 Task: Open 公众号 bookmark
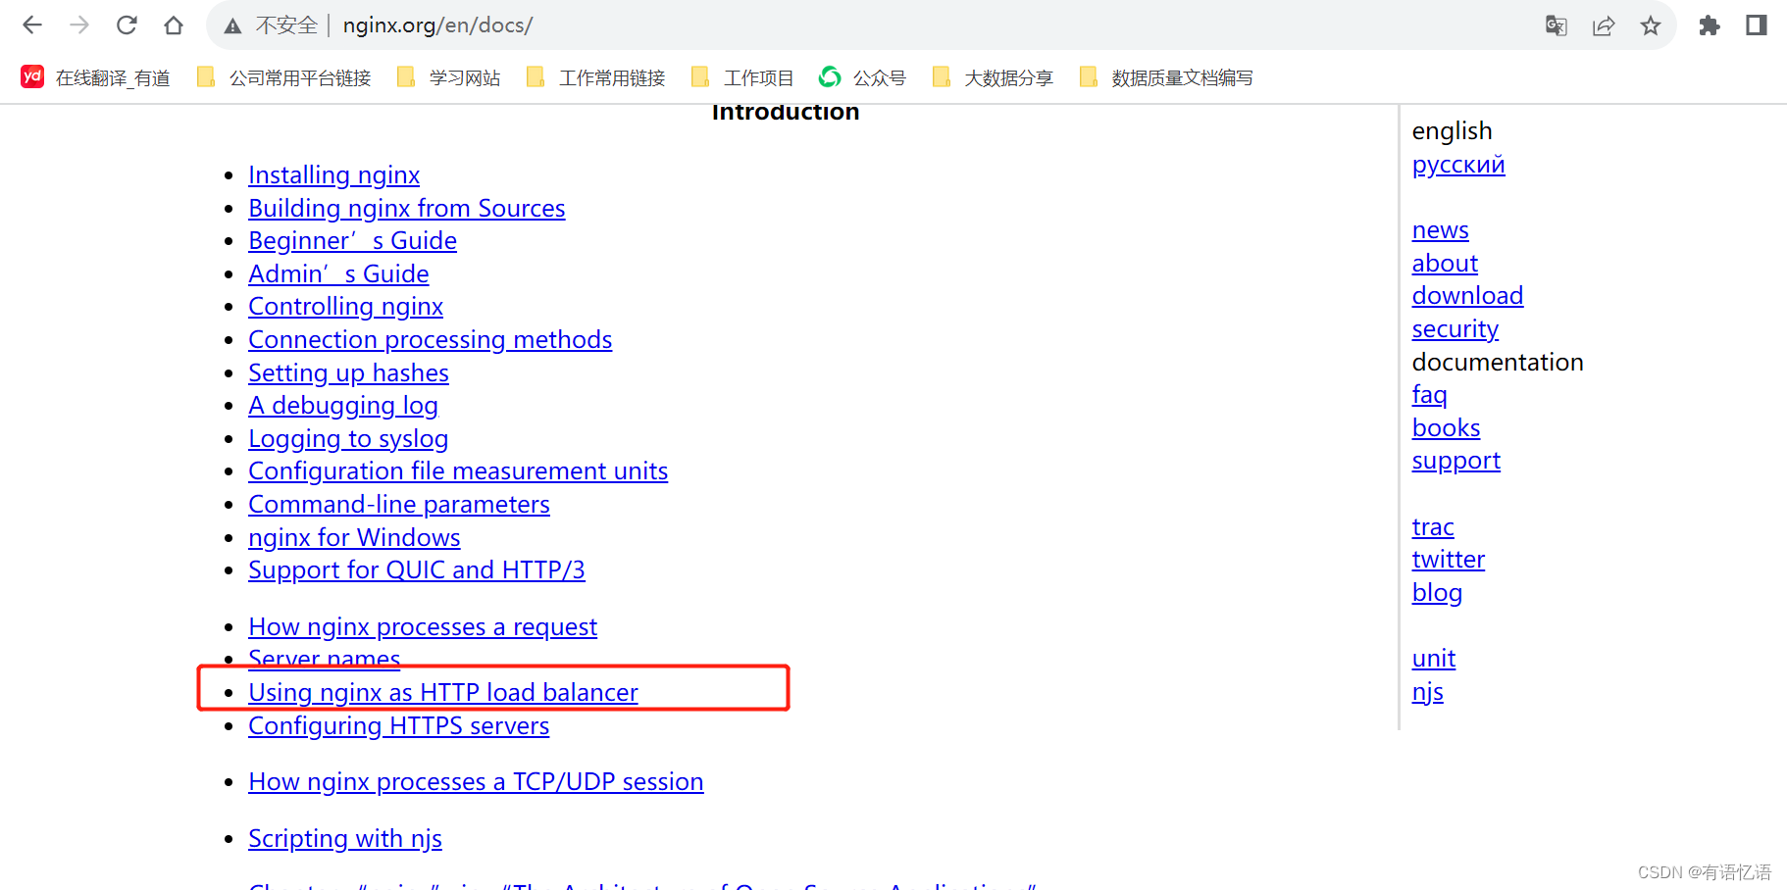[x=862, y=77]
